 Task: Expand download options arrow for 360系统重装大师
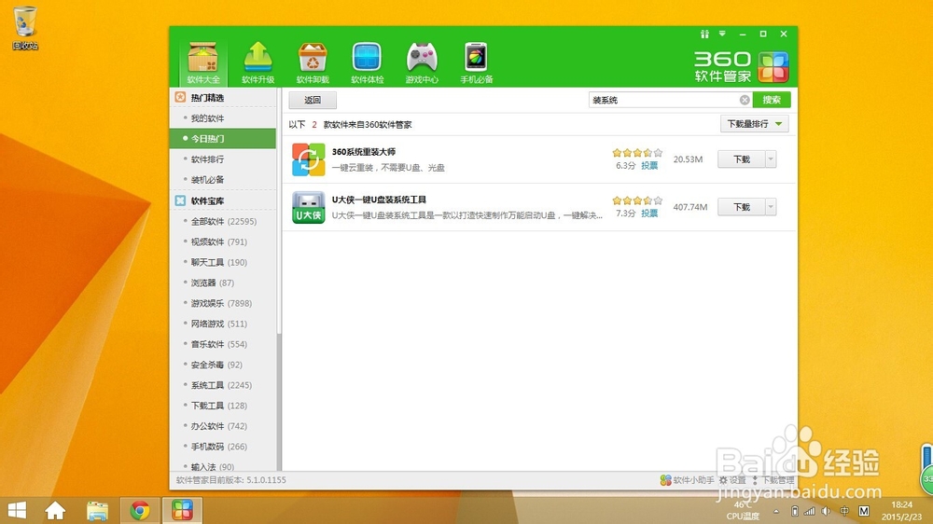coord(771,159)
